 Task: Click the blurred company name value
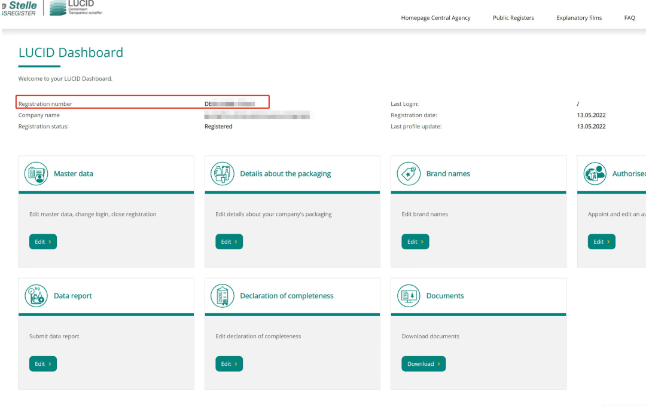257,115
